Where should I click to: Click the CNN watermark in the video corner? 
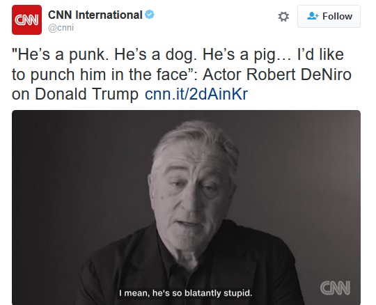pos(335,288)
